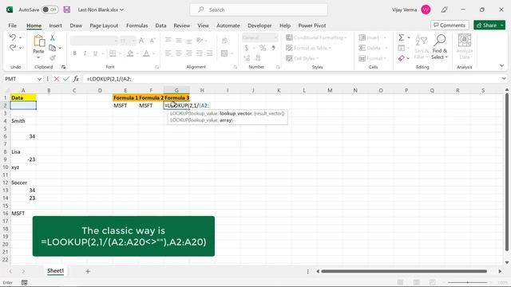This screenshot has height=287, width=511.
Task: Open the Format as Table dropdown
Action: (308, 48)
